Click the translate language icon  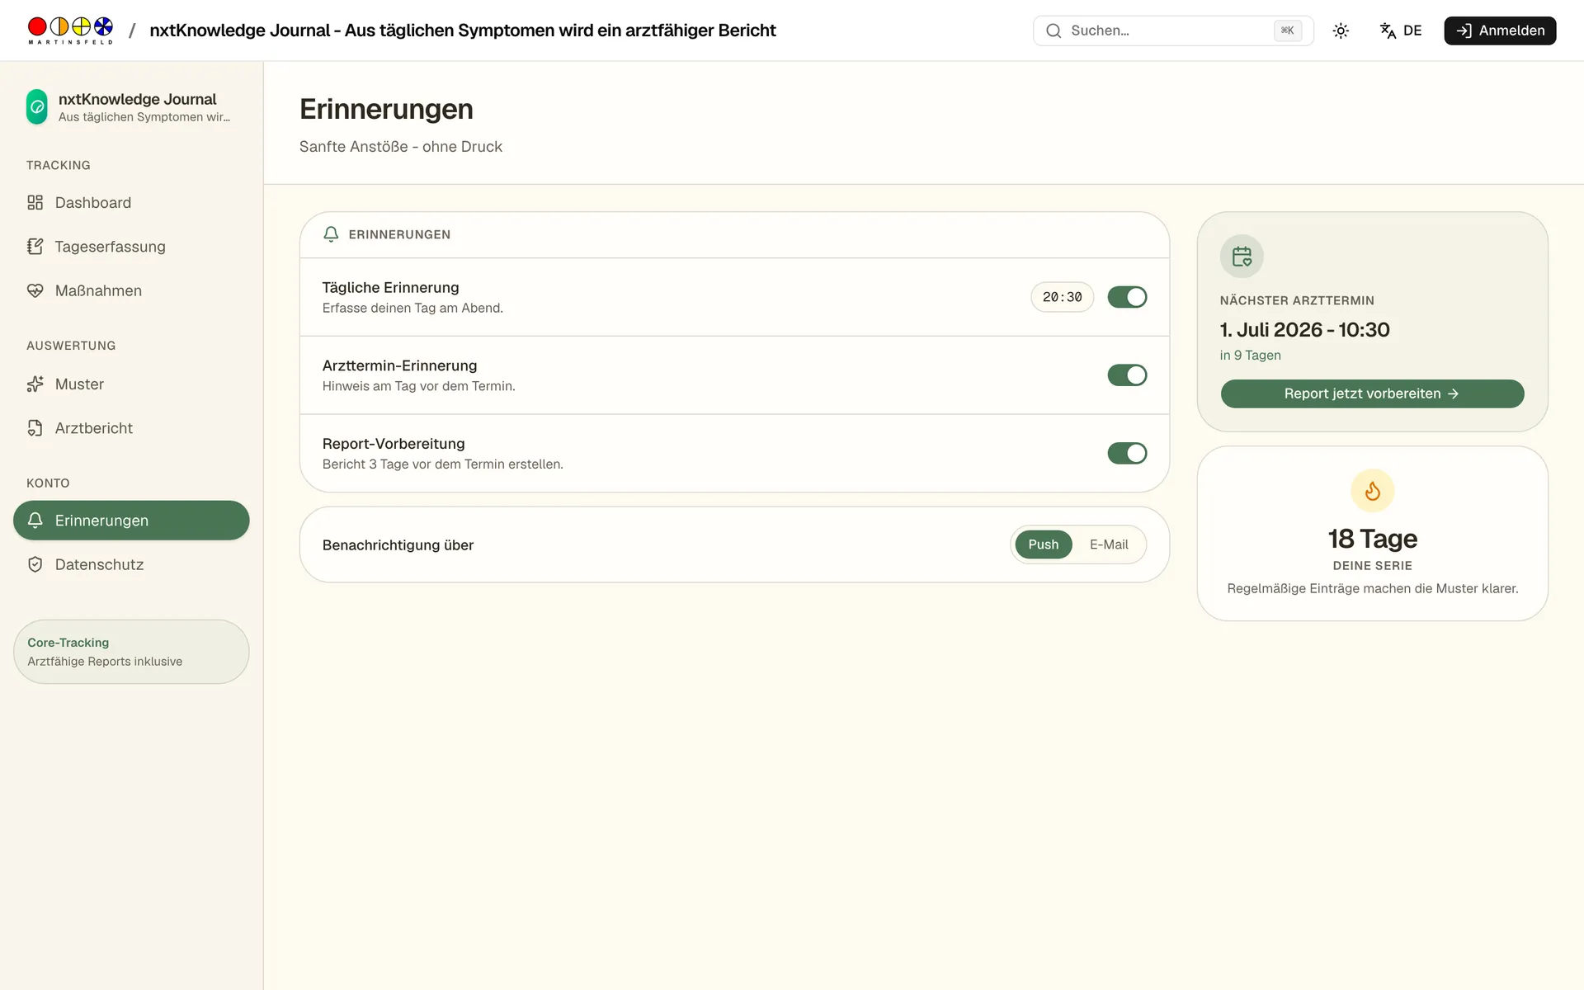pos(1388,31)
